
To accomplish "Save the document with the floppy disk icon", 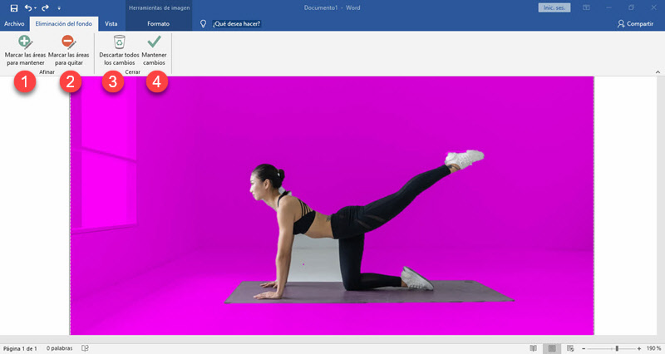I will 13,7.
